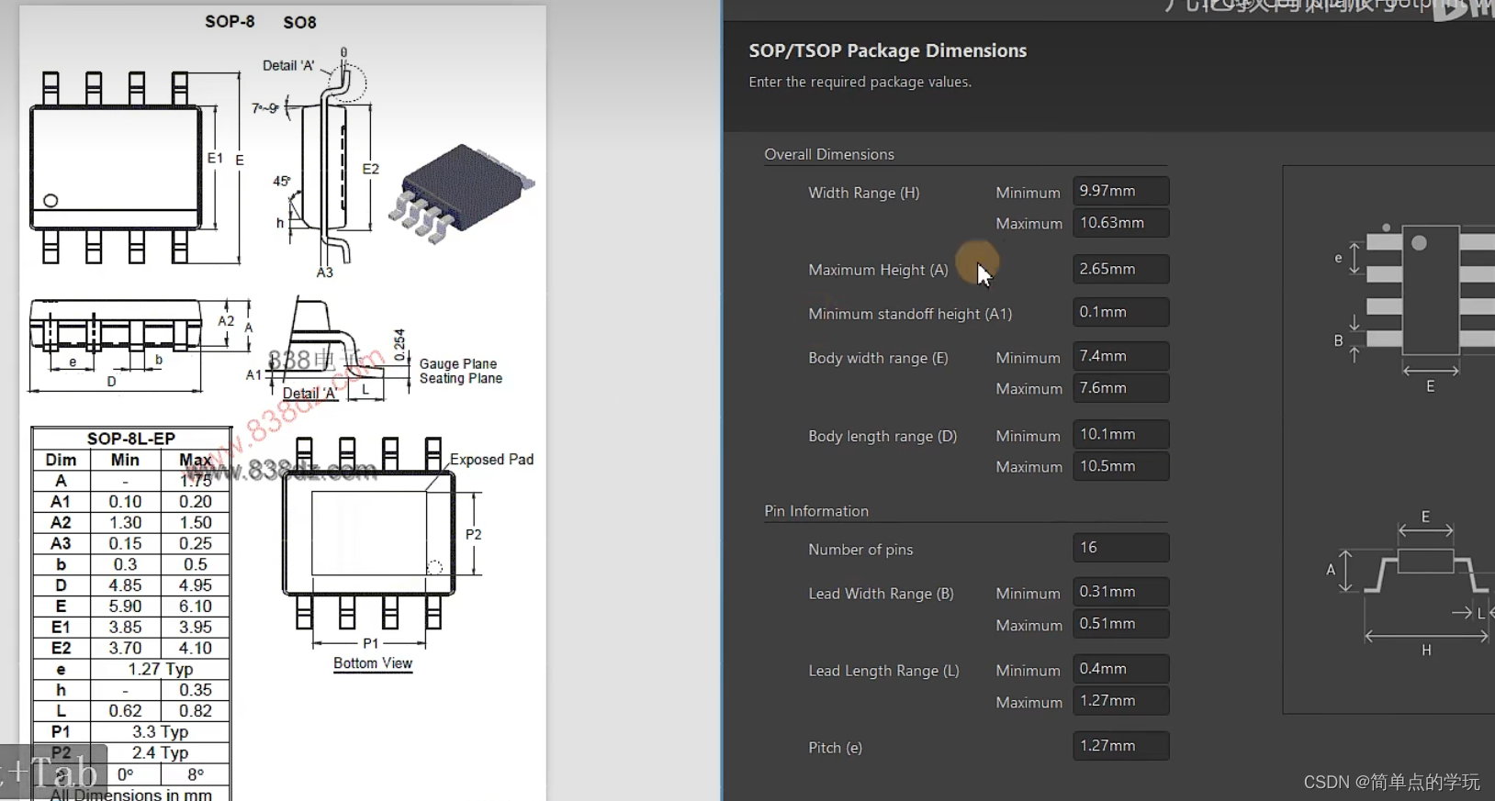The height and width of the screenshot is (801, 1495).
Task: Click the package top-view preview diagram
Action: point(1428,289)
